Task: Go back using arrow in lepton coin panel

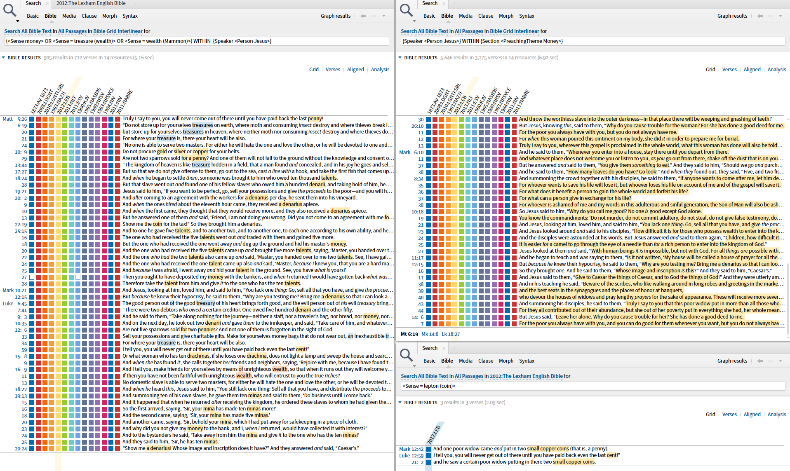Action: 760,361
